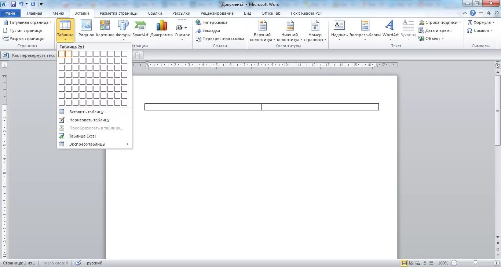Click the vertical scrollbar thumb
The width and height of the screenshot is (501, 267).
pos(498,110)
